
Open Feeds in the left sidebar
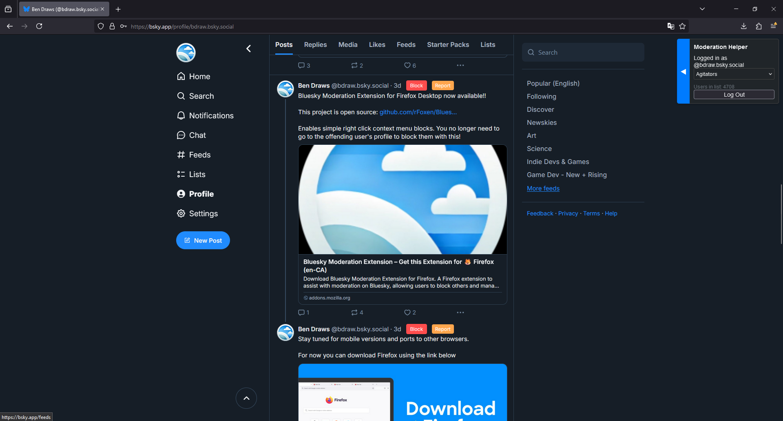(x=194, y=155)
